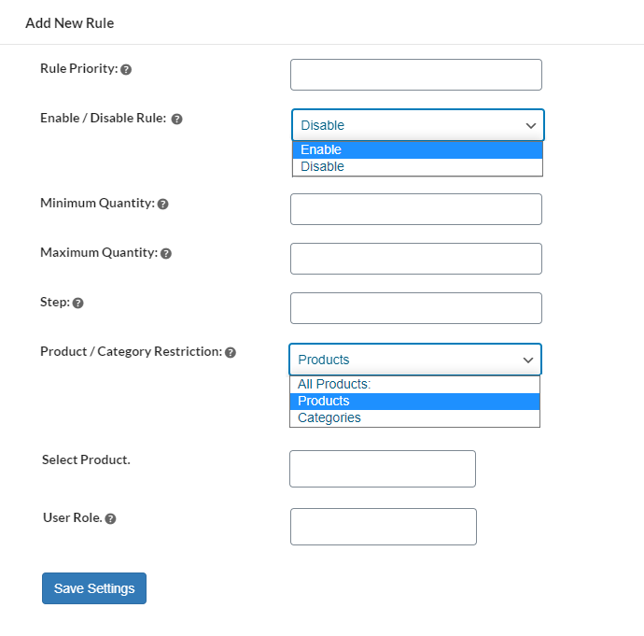Focus the Rule Priority input field
644x636 pixels.
[x=416, y=75]
